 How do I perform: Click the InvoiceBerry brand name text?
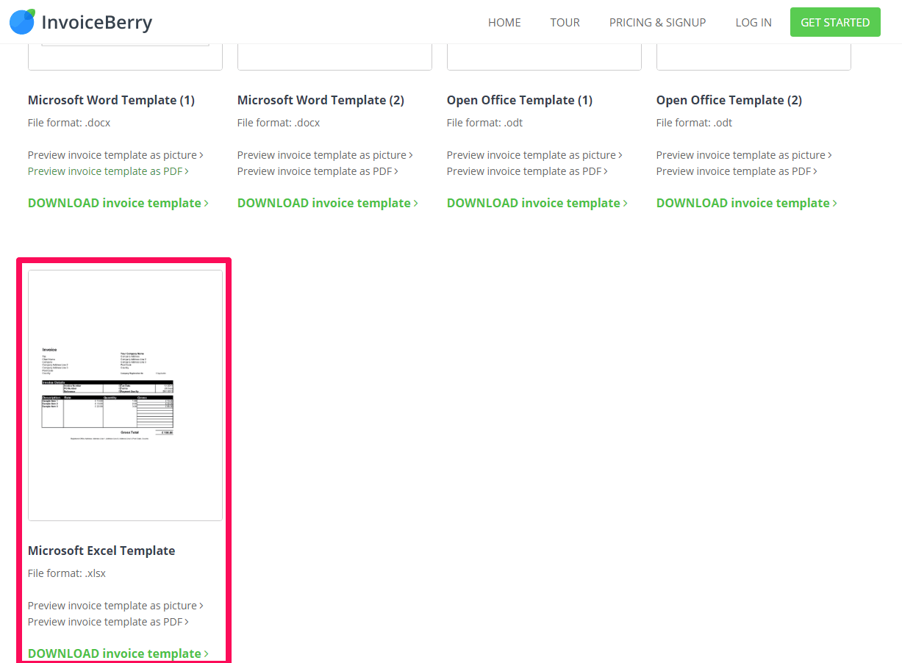coord(96,23)
